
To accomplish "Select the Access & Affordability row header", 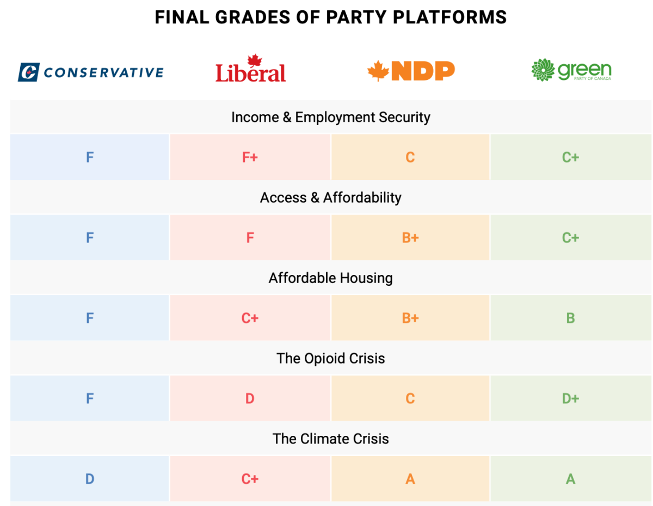I will (x=331, y=197).
